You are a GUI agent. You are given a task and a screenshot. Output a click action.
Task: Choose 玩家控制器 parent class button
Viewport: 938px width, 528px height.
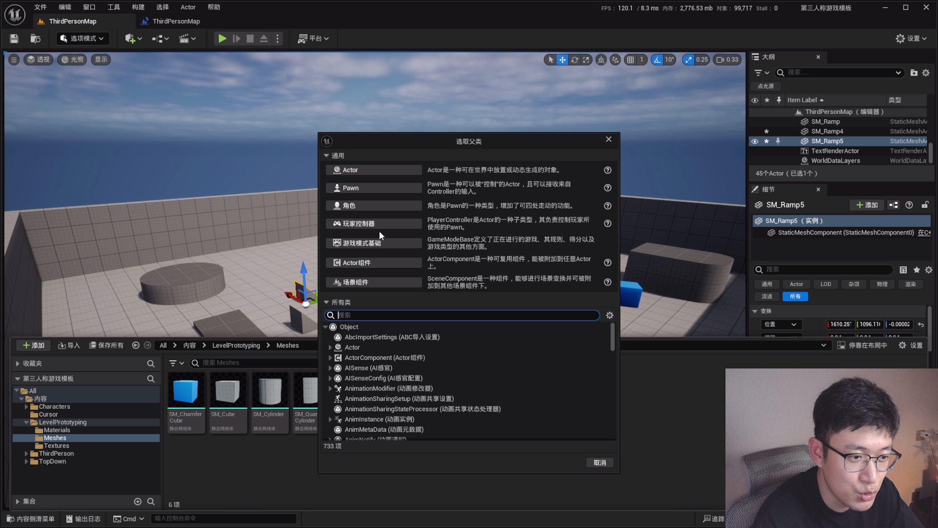[373, 224]
